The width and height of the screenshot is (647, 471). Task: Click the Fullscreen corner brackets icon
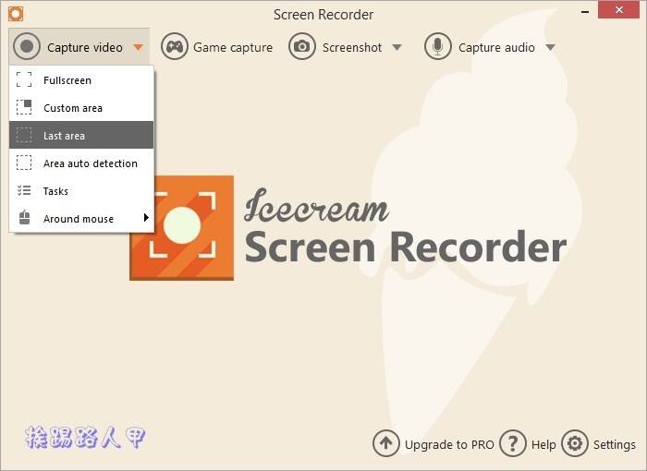click(x=24, y=79)
